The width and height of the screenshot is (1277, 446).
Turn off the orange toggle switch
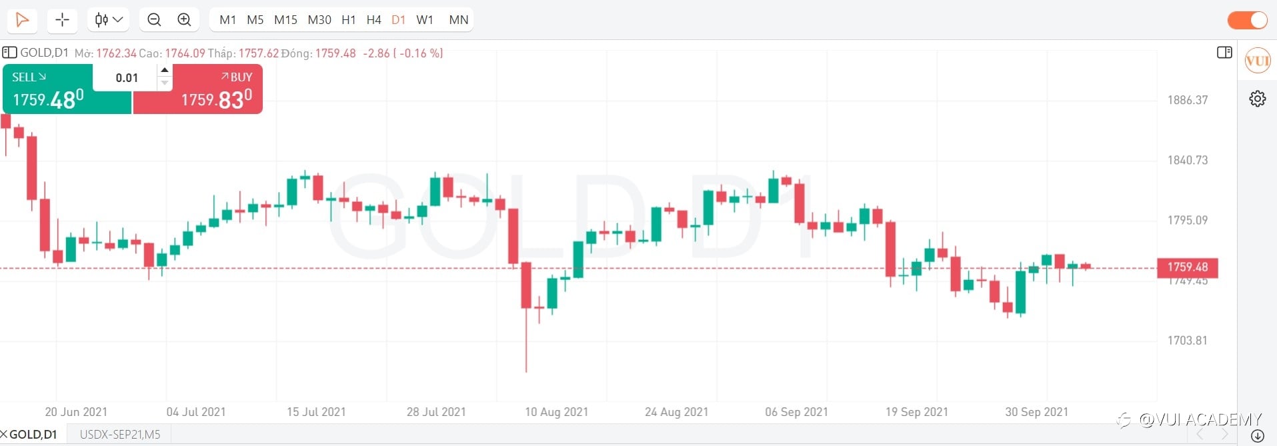click(x=1247, y=20)
